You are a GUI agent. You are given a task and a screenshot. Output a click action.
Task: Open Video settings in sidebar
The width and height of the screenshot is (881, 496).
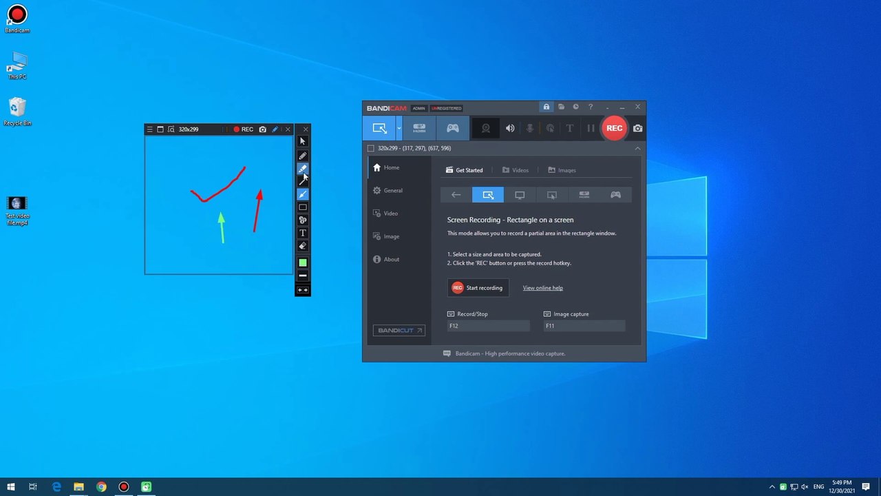[x=399, y=214]
